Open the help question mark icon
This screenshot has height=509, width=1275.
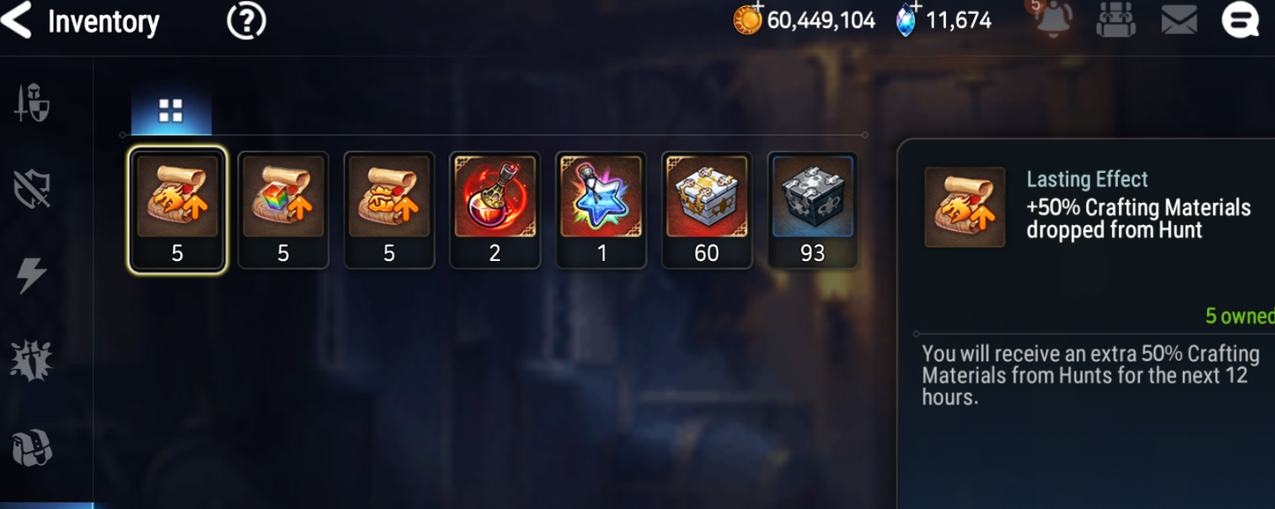(x=246, y=20)
